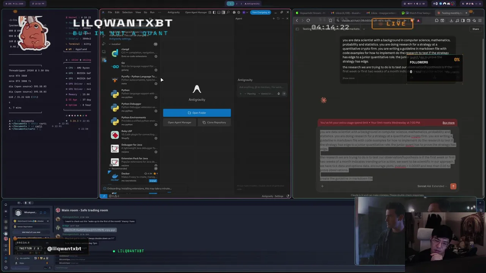Click the orange send button in Claude
486x273 pixels.
click(x=453, y=186)
